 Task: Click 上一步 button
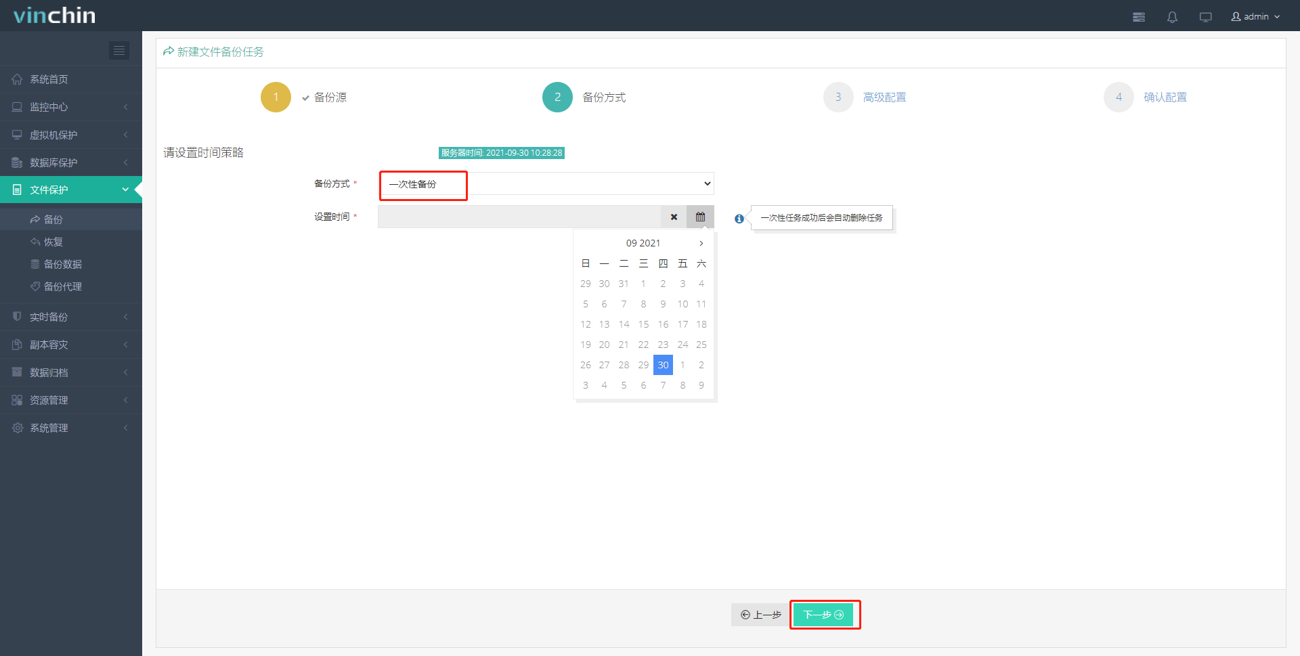(x=760, y=615)
